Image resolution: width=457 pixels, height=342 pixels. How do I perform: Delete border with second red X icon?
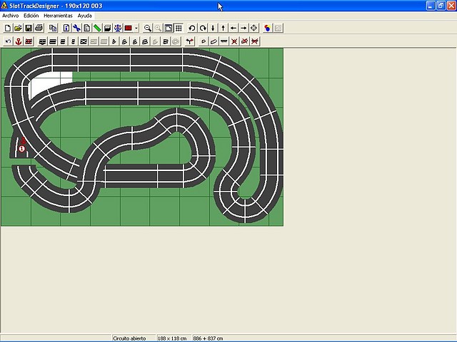point(244,41)
